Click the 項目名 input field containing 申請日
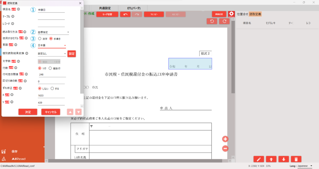This screenshot has height=169, width=319. (x=51, y=10)
